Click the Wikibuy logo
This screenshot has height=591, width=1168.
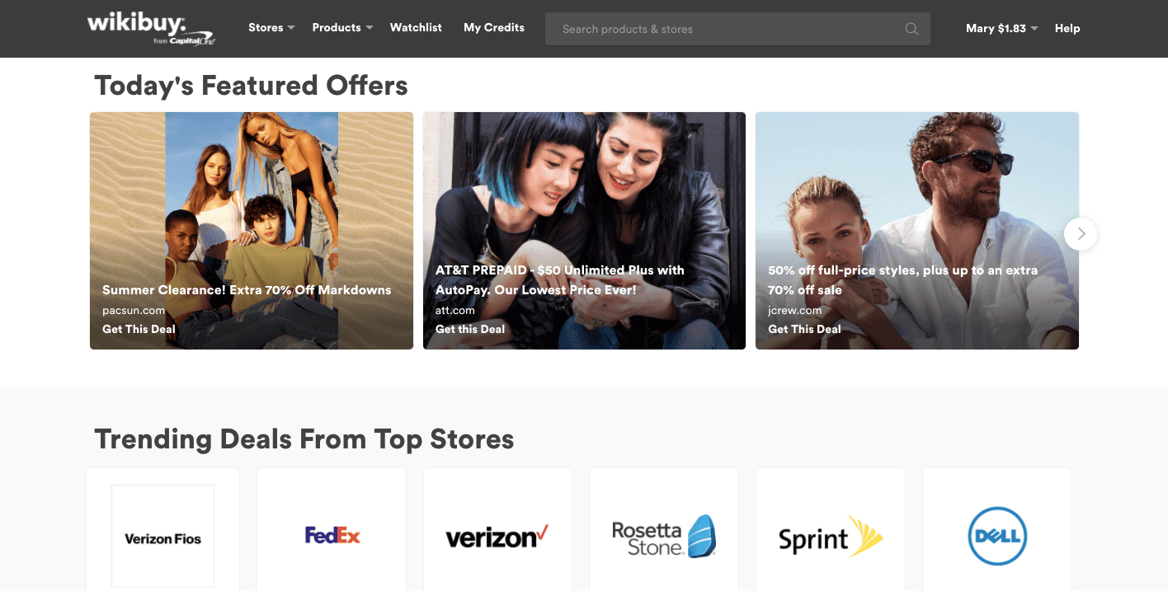click(x=151, y=29)
